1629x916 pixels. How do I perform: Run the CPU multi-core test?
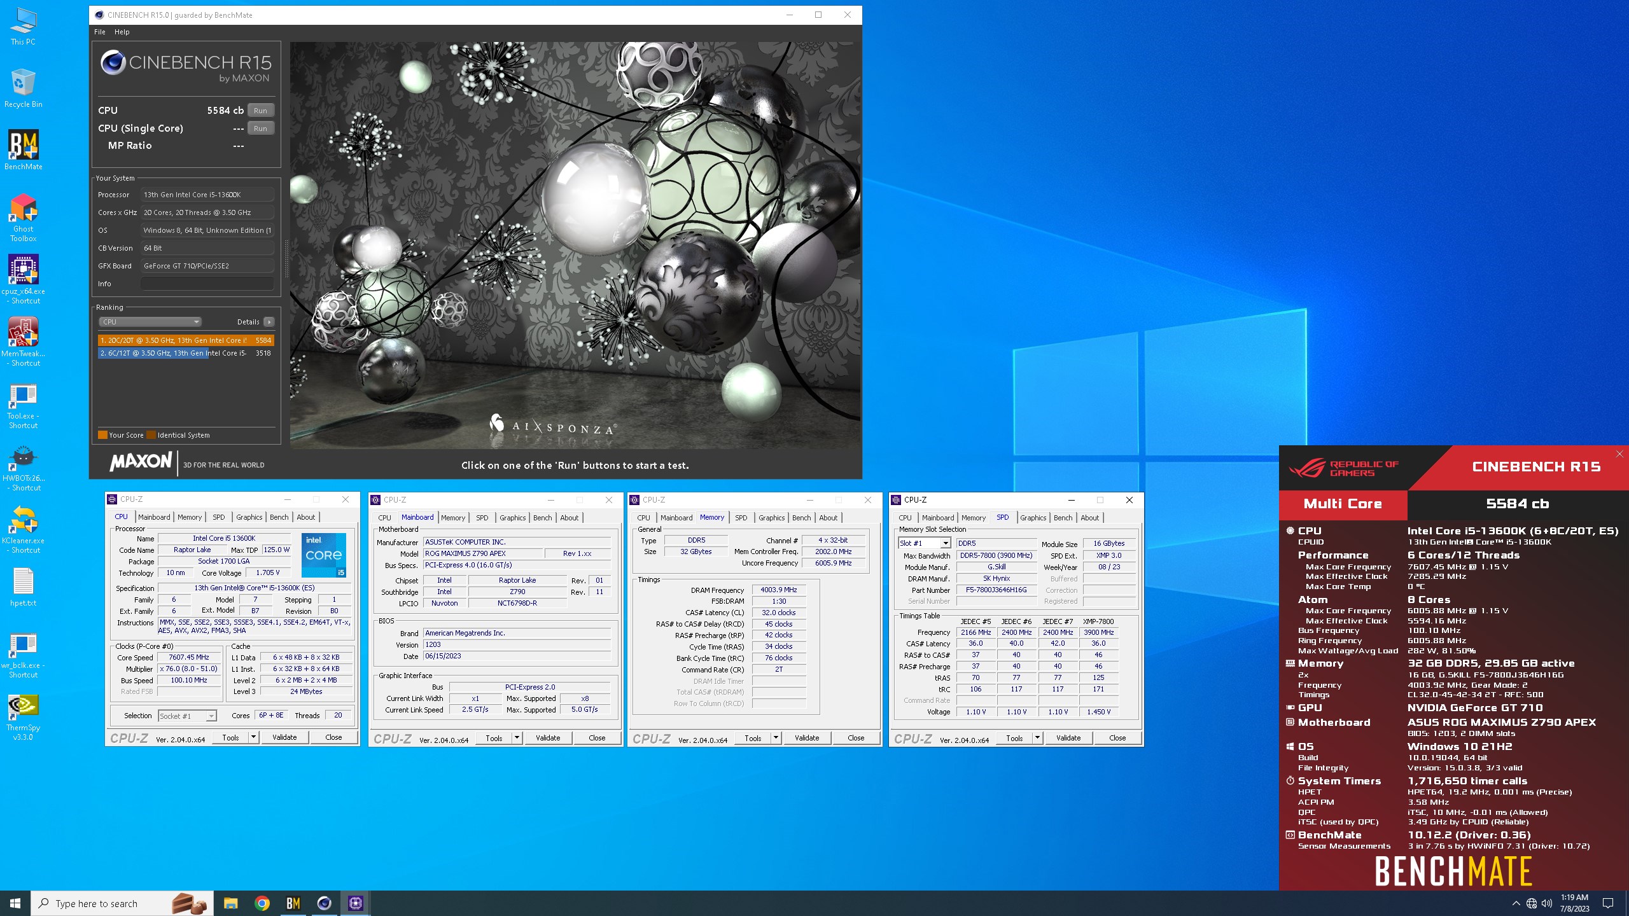point(260,111)
